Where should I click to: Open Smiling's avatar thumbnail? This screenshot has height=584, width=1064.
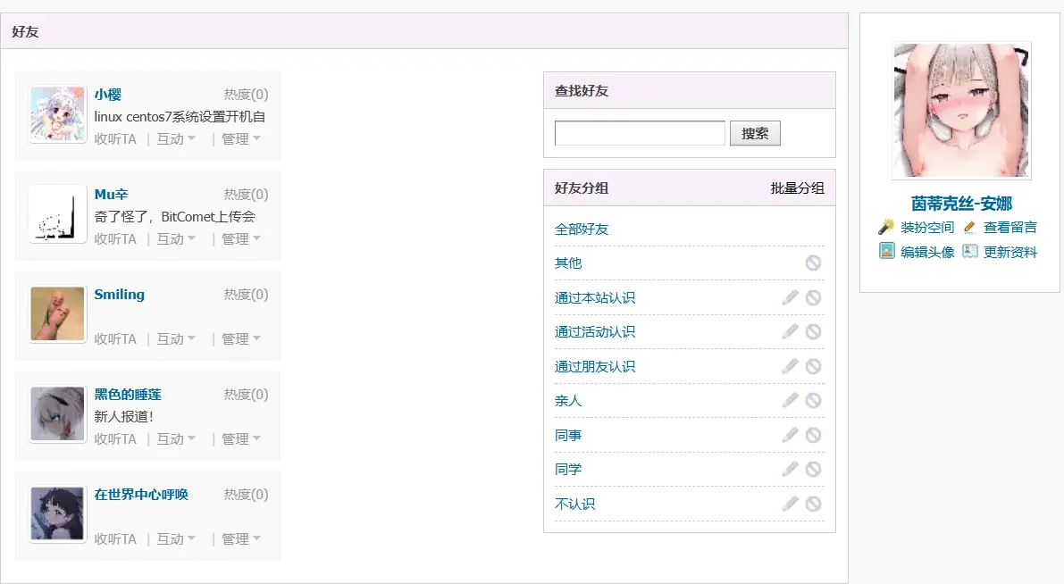pos(57,314)
